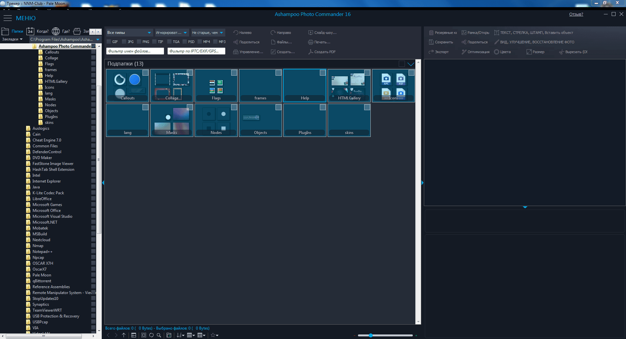The image size is (626, 339).
Task: Enable the JPG filter checkbox
Action: (x=124, y=42)
